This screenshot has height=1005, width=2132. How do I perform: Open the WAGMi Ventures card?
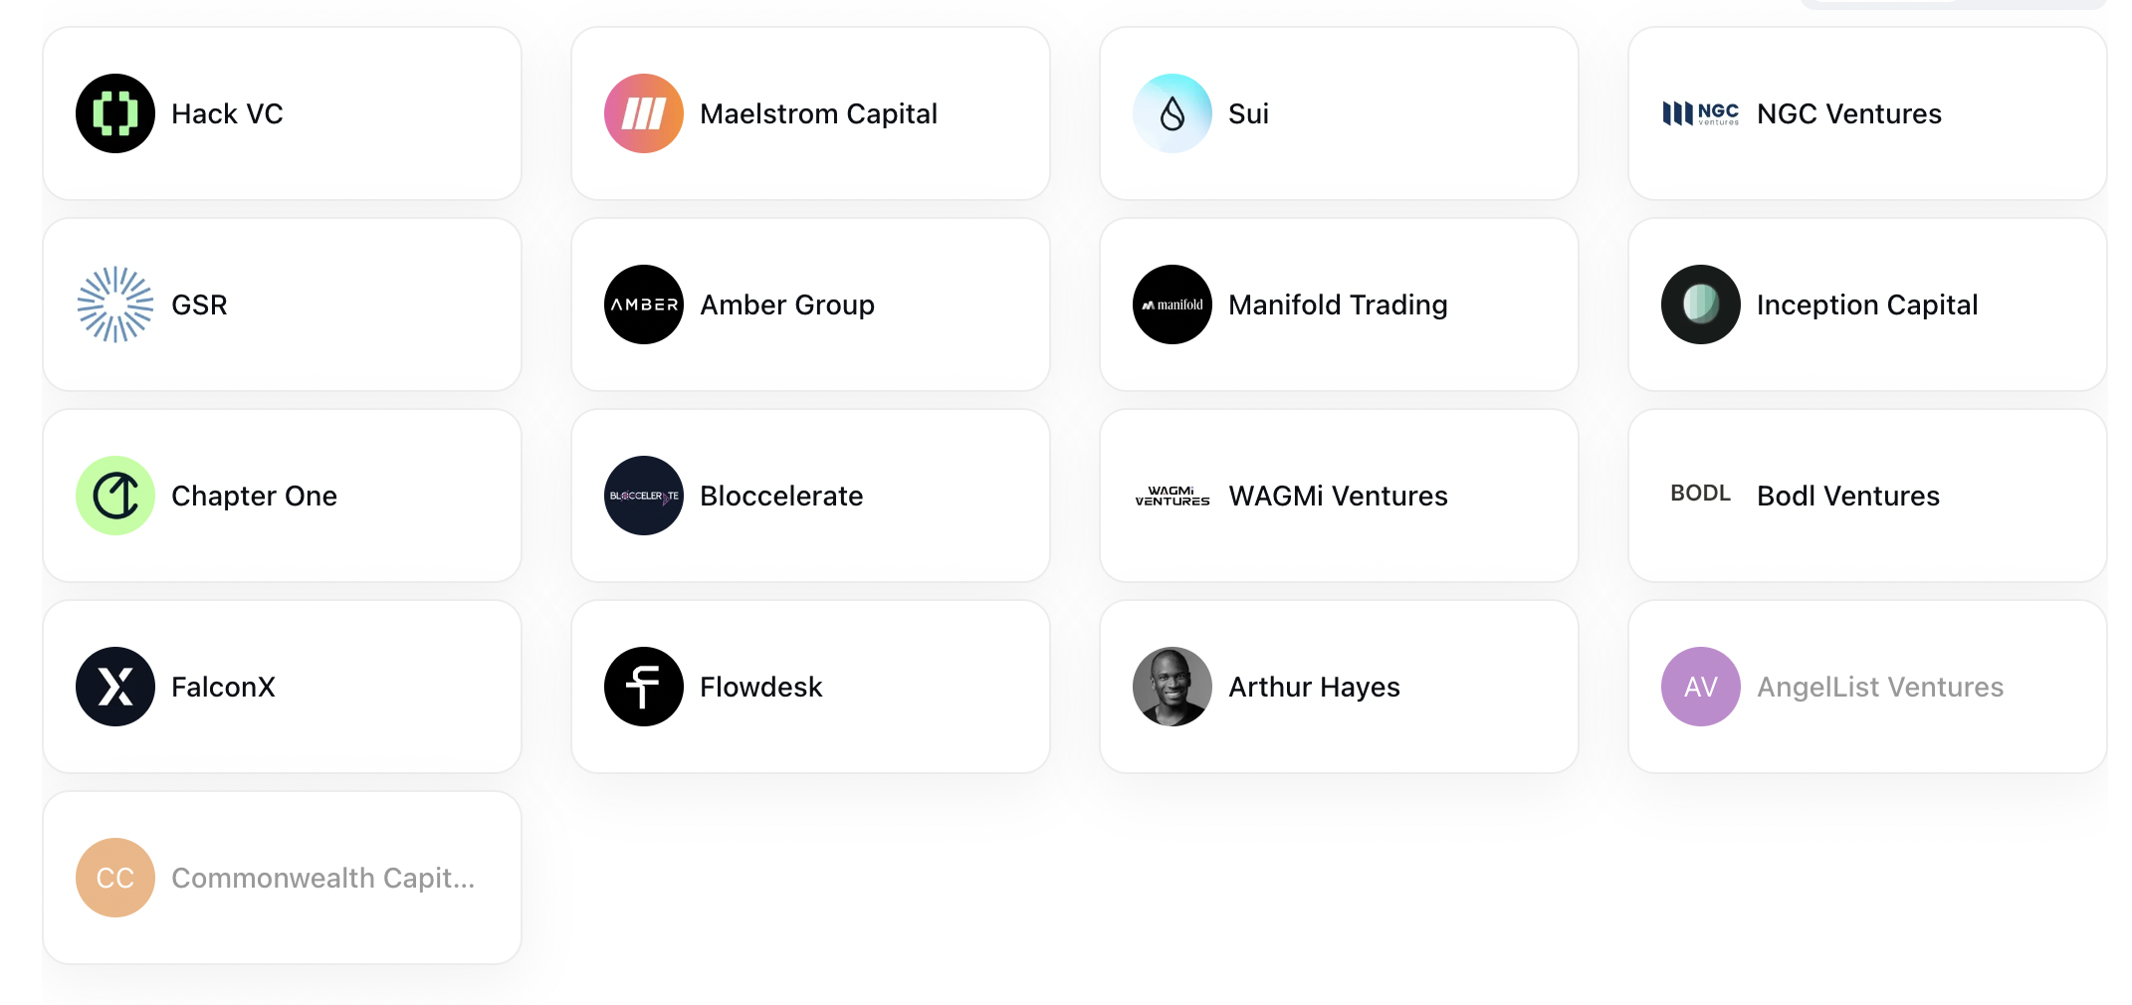[1339, 496]
